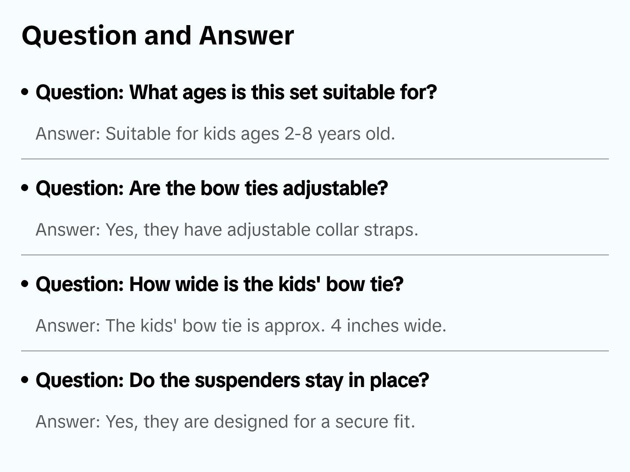This screenshot has width=630, height=472.
Task: Click the divider line below the ages answer
Action: point(315,159)
